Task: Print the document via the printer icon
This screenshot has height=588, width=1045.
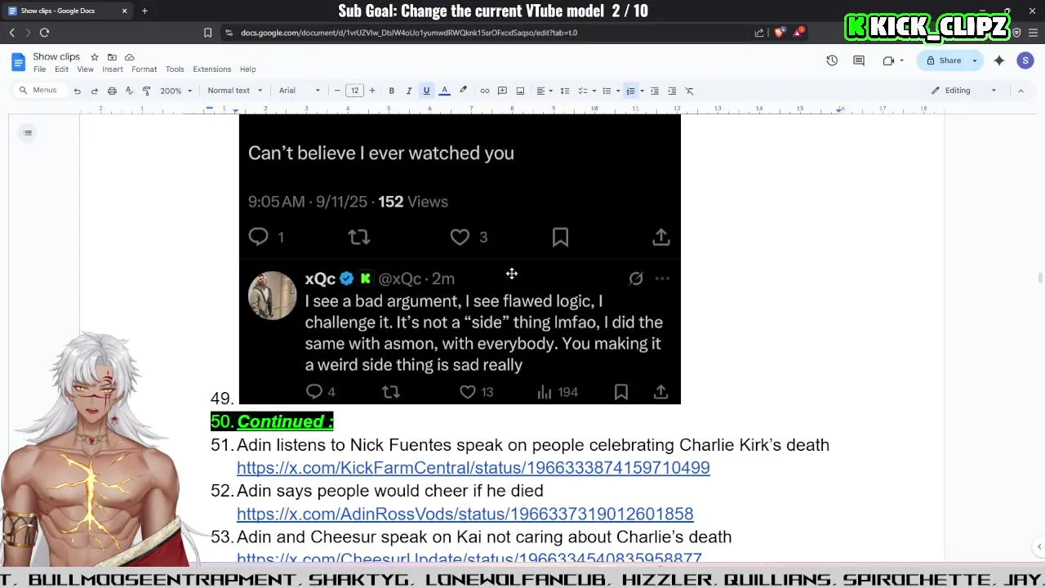Action: [x=112, y=91]
